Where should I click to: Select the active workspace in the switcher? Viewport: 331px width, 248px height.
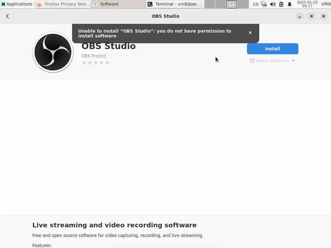[x=231, y=4]
